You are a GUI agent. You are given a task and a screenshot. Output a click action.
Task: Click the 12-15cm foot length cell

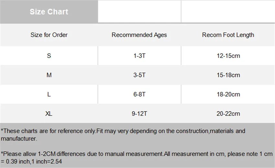[x=228, y=56]
